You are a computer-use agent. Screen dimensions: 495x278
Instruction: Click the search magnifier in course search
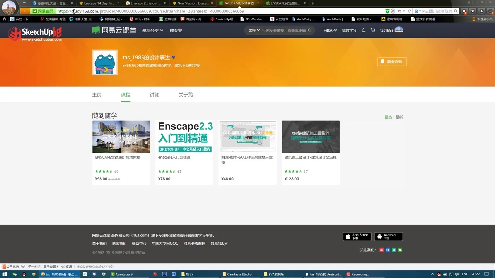310,30
